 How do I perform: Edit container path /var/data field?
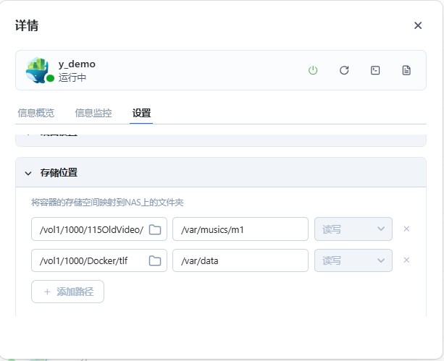[x=240, y=260]
